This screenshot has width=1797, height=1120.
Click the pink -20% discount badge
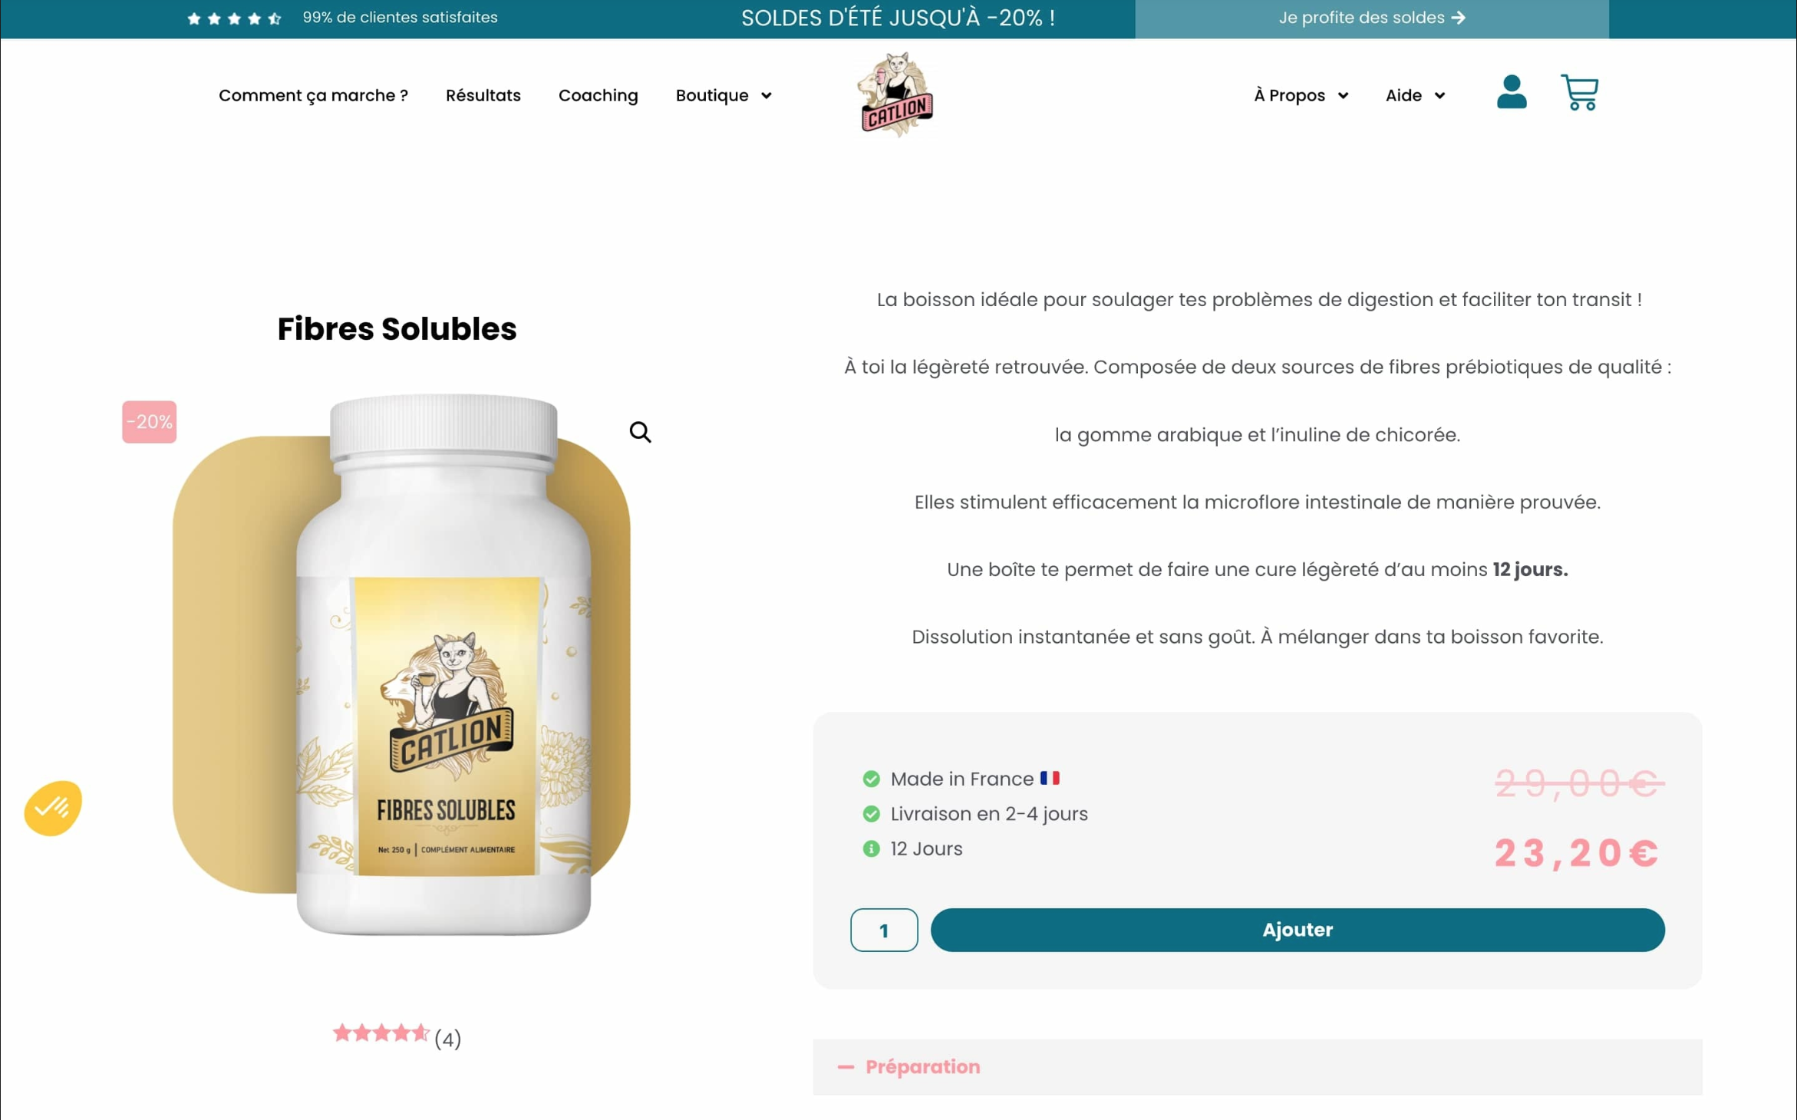click(x=149, y=421)
